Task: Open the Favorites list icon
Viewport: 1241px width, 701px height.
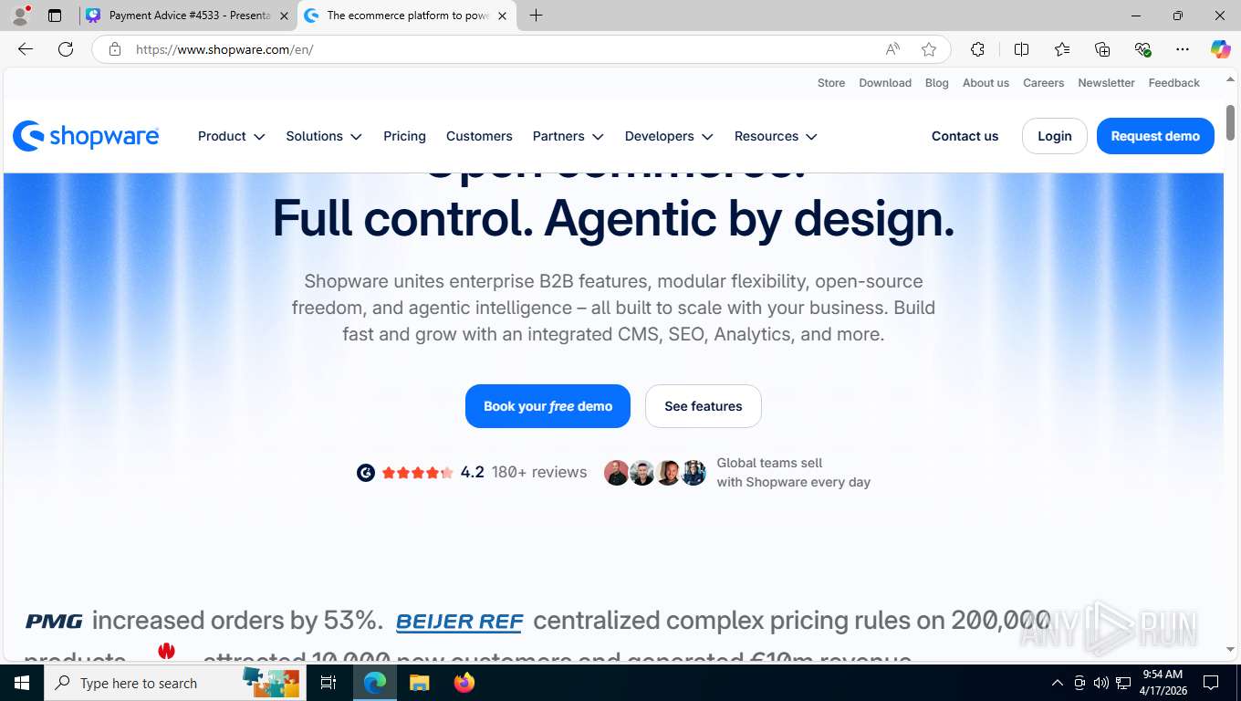Action: [1062, 49]
